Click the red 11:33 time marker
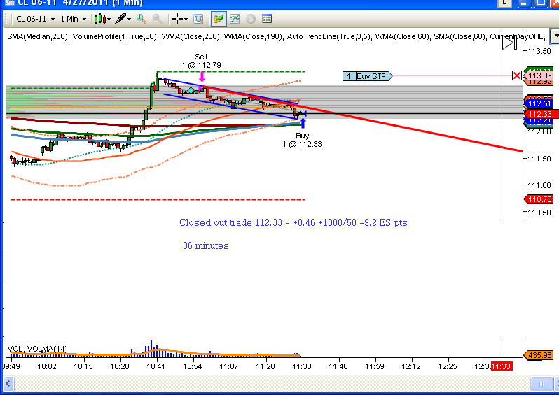559x395 pixels. tap(502, 366)
